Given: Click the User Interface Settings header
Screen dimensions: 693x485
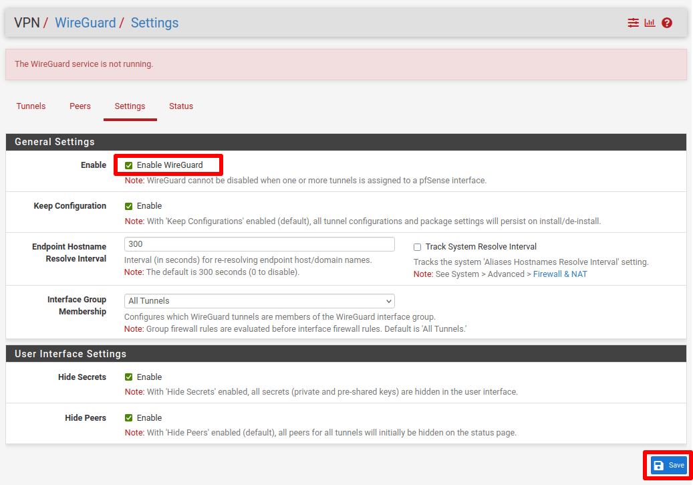Looking at the screenshot, I should 346,354.
